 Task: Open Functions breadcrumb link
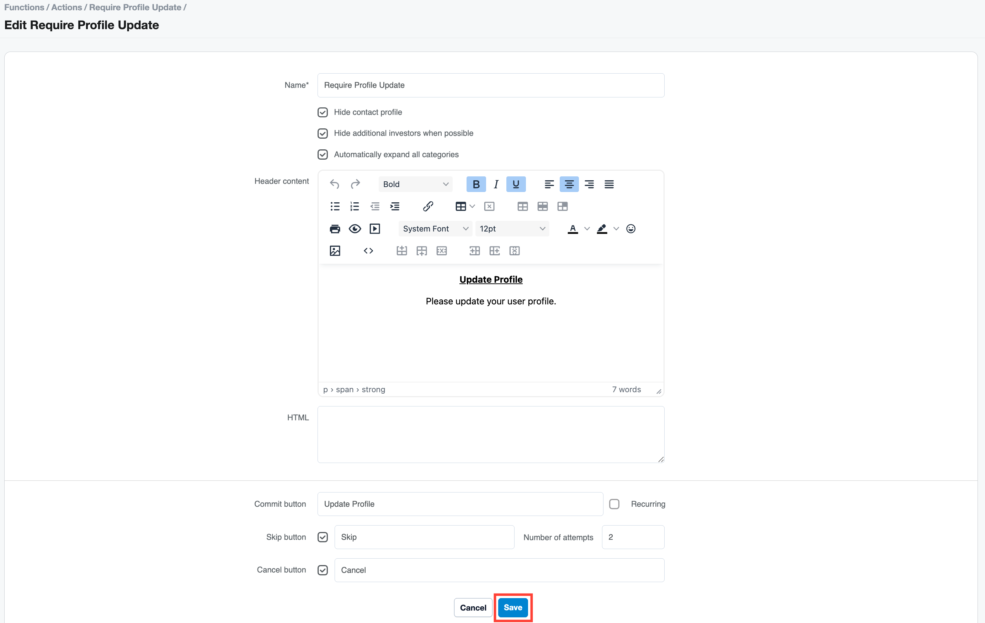(24, 7)
